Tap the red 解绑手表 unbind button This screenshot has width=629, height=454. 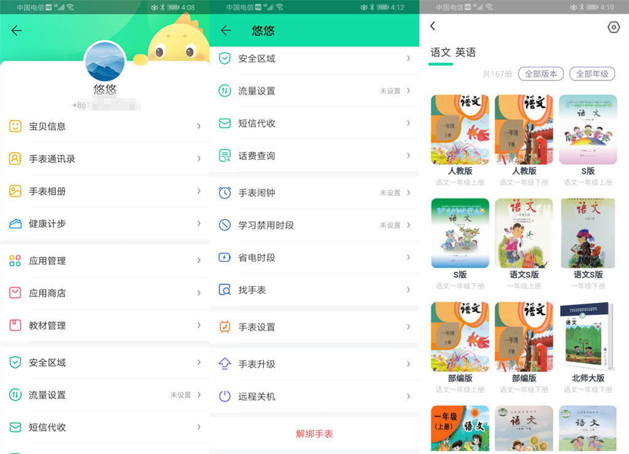[315, 433]
